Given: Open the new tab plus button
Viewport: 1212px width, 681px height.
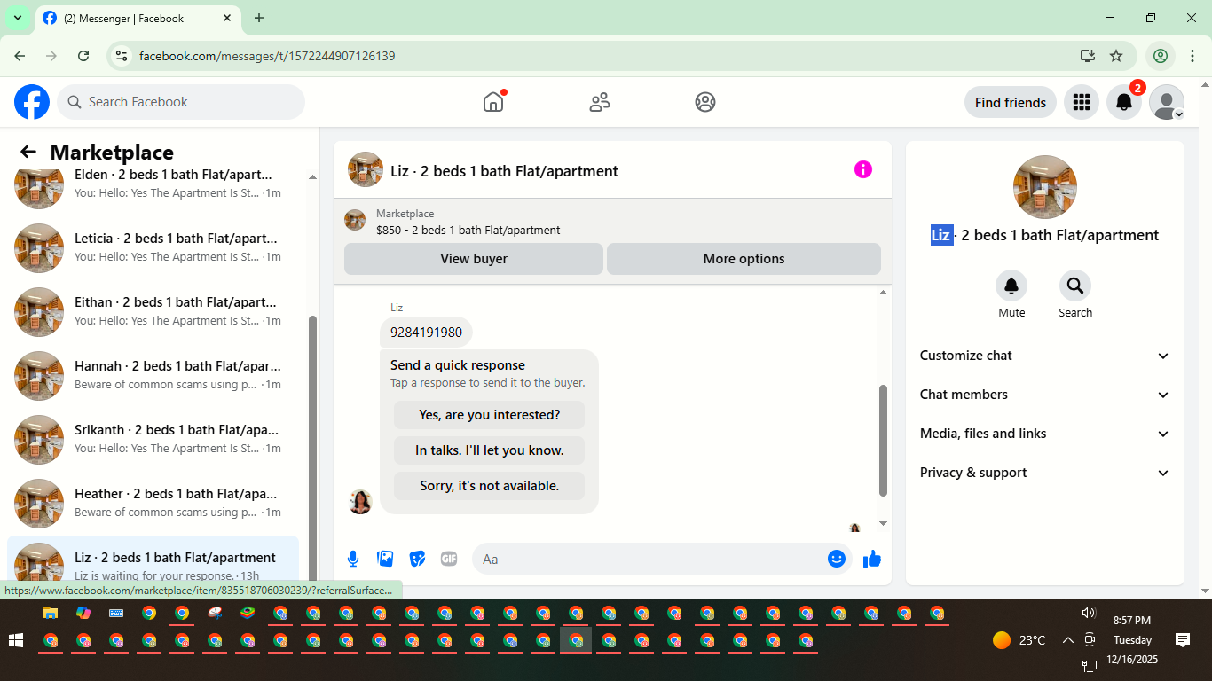Looking at the screenshot, I should tap(259, 18).
